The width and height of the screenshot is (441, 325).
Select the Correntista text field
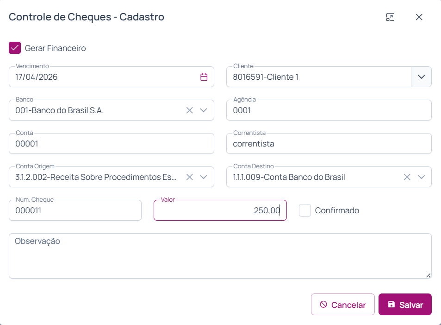329,144
